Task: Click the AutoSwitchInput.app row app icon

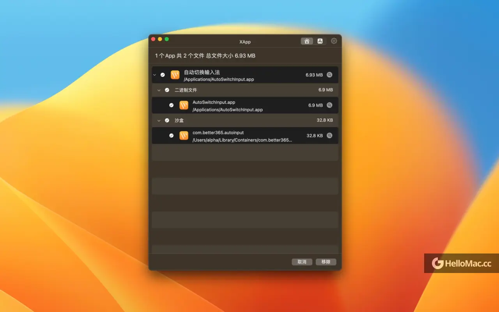Action: (x=184, y=105)
